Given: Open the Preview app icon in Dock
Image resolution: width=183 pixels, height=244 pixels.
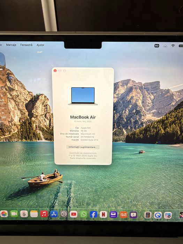Looking at the screenshot, I should tap(168, 215).
